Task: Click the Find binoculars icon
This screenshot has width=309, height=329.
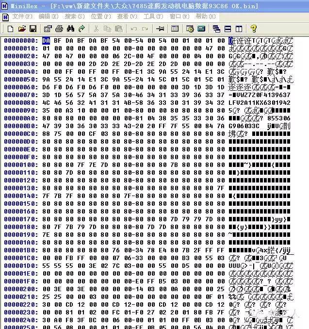Action: click(x=70, y=29)
